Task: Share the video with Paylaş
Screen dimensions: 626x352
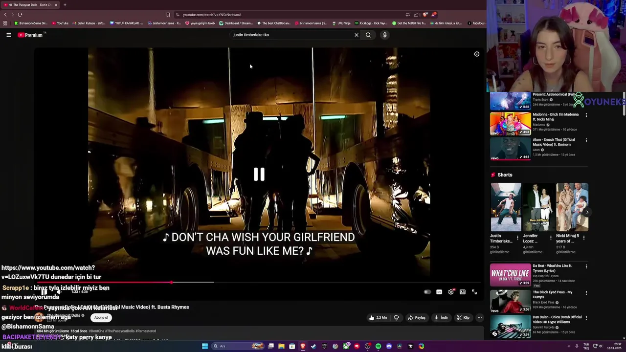Action: pyautogui.click(x=417, y=318)
